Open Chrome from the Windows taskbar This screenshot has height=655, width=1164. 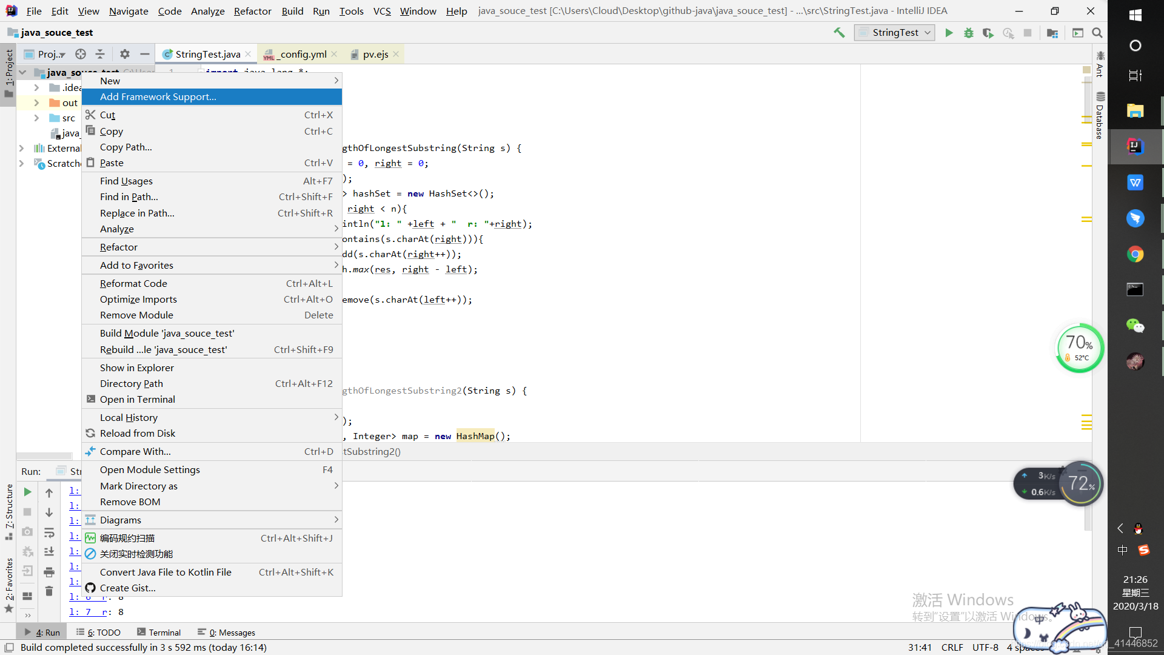pos(1135,254)
